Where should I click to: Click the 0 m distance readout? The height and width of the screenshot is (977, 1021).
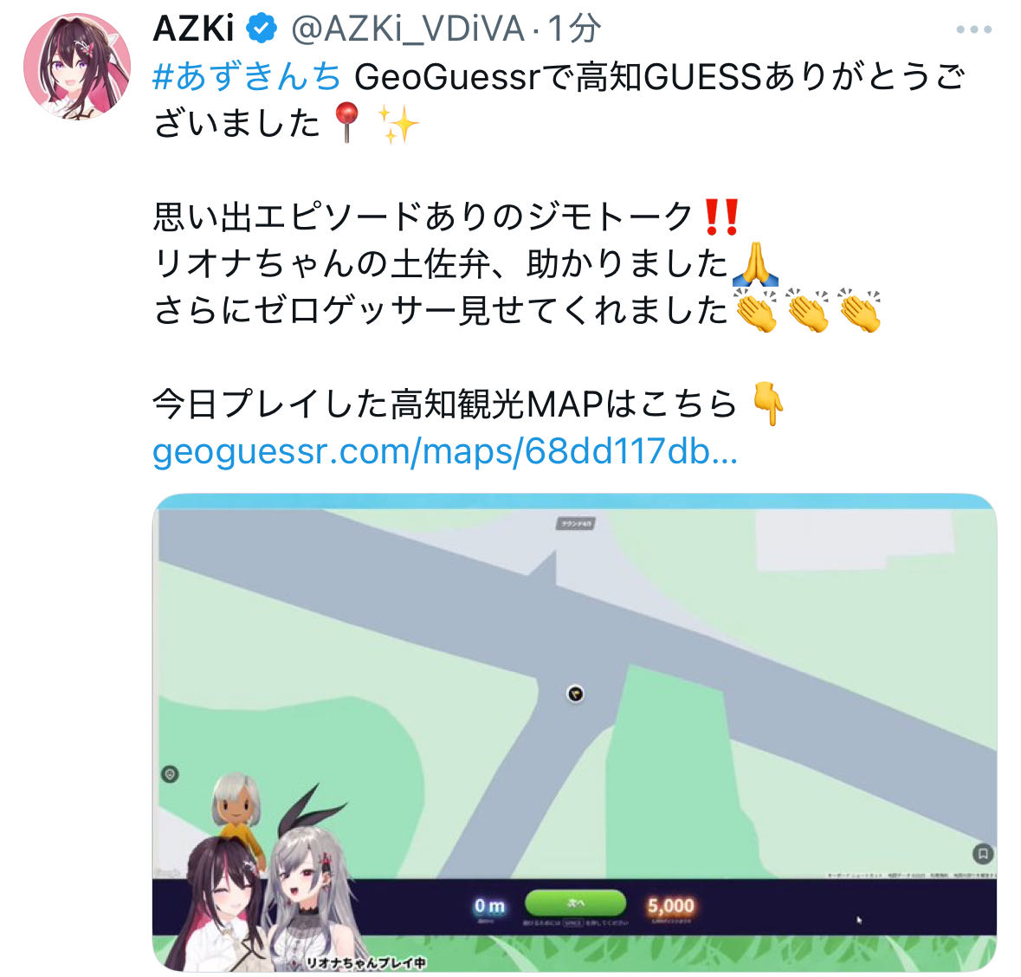489,906
